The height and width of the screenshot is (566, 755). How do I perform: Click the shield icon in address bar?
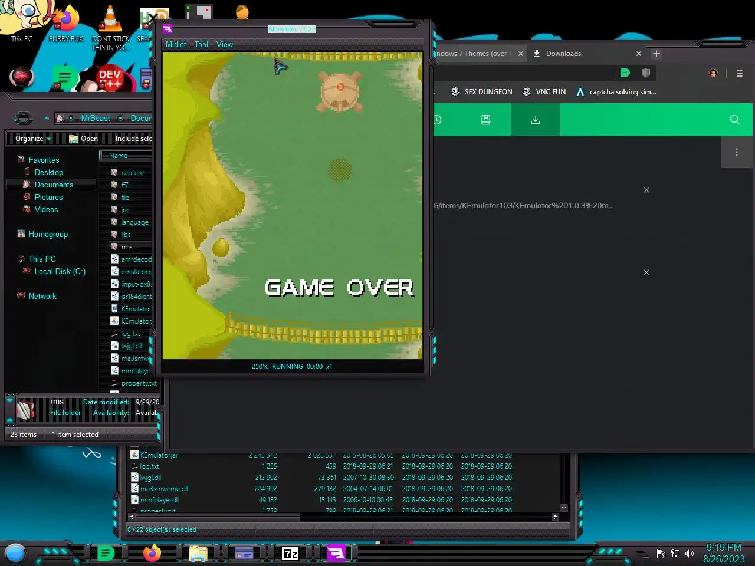click(x=646, y=73)
